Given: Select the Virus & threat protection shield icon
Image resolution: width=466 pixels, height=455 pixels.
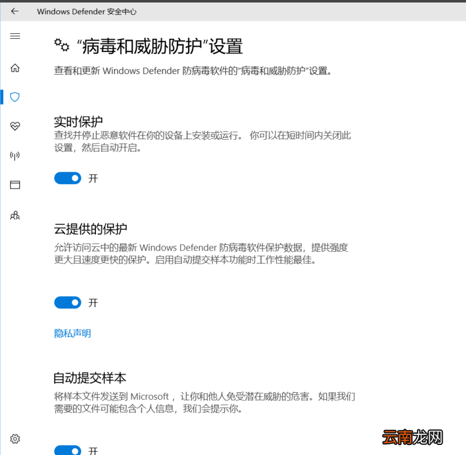Looking at the screenshot, I should click(x=15, y=97).
